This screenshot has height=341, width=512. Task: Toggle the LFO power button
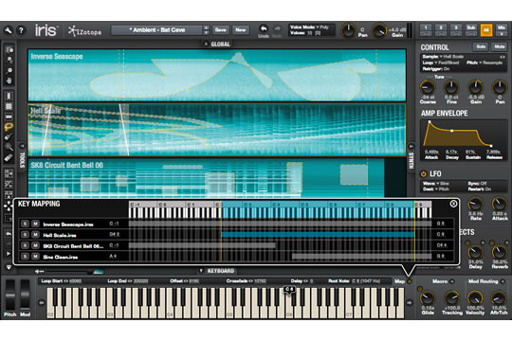coord(423,174)
